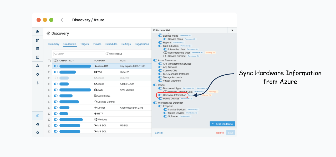
Task: Click the sidebar terminal window icon
Action: tap(38, 57)
